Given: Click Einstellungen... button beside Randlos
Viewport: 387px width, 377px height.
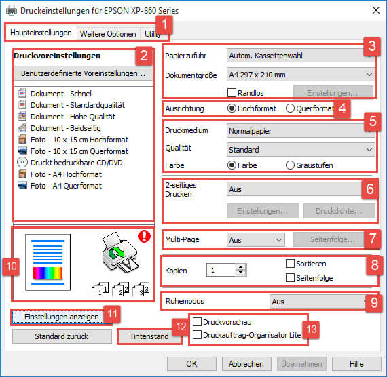Looking at the screenshot, I should pyautogui.click(x=333, y=93).
